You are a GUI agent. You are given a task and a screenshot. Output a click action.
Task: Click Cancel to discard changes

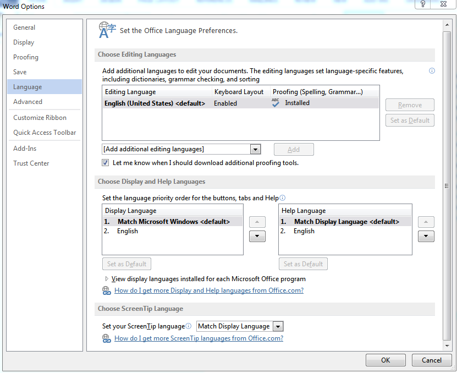(432, 360)
